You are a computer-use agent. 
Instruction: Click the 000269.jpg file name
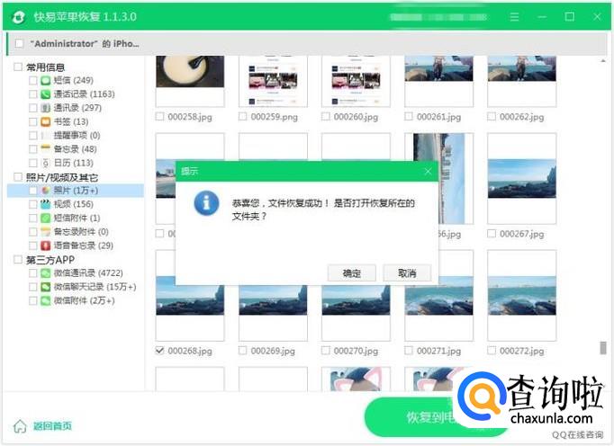point(273,351)
